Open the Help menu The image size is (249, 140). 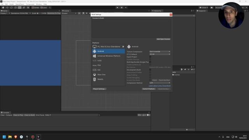45,4
